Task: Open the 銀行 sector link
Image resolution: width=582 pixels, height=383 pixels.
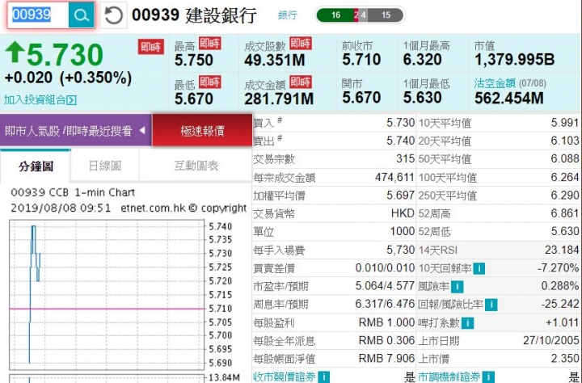Action: 287,15
